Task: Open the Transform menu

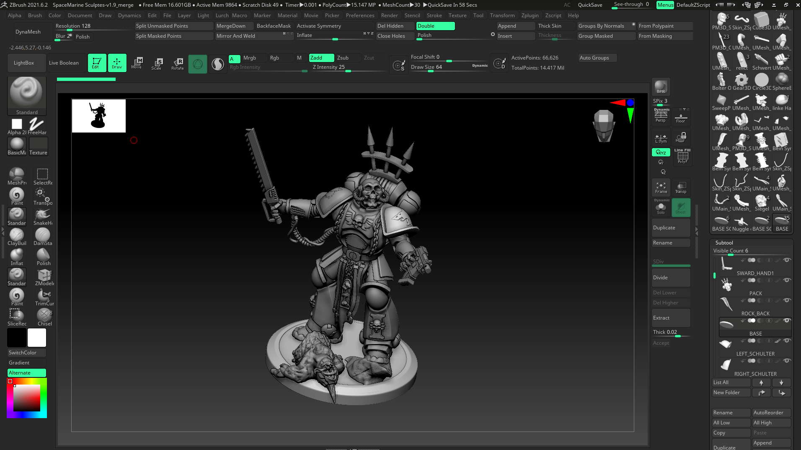Action: (x=502, y=16)
